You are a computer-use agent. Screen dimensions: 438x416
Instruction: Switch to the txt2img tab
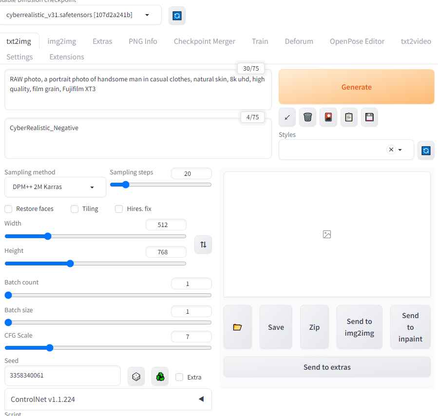(19, 41)
